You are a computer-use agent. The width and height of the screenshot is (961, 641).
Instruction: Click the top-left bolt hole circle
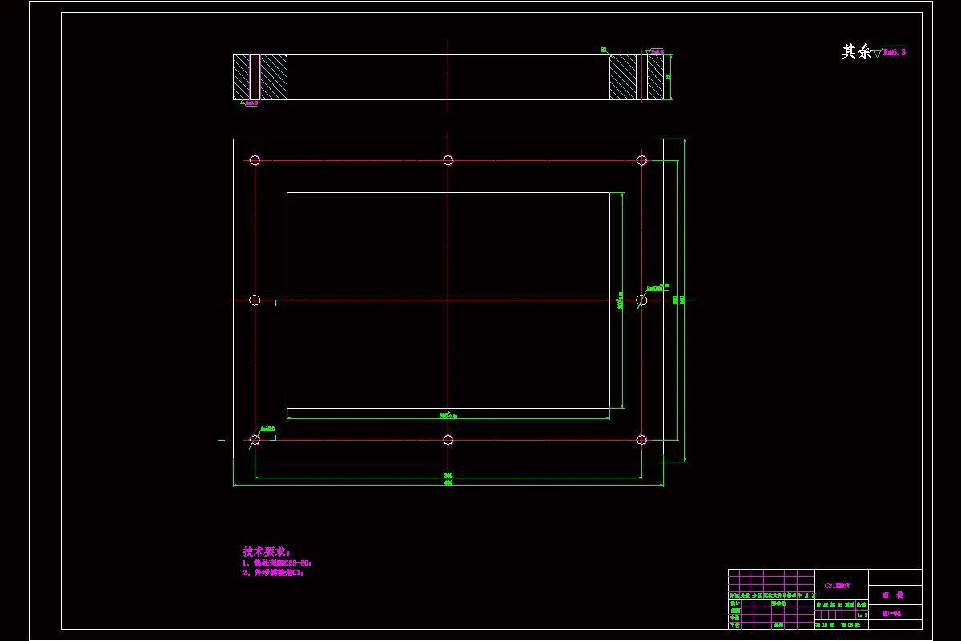pyautogui.click(x=255, y=160)
